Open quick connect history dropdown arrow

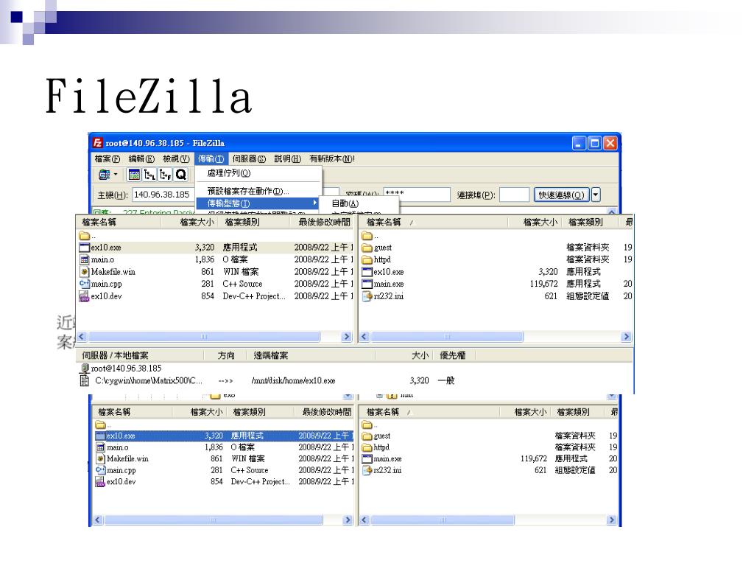pos(596,195)
